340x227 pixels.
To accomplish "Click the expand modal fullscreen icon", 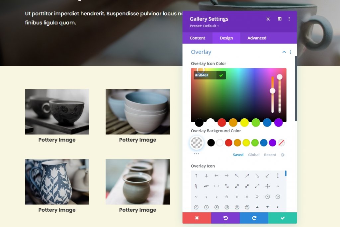I will tap(268, 19).
